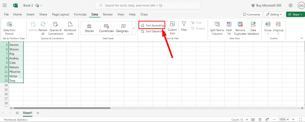Click Flash Fill
This screenshot has height=122, width=305.
(229, 28)
